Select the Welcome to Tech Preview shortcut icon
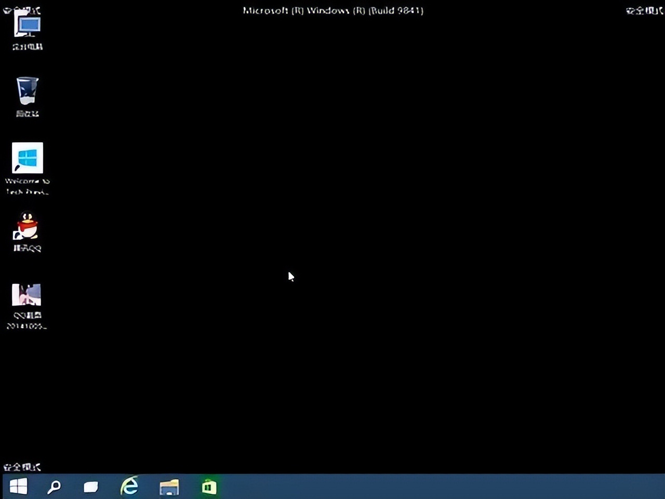This screenshot has height=499, width=665. pos(27,158)
